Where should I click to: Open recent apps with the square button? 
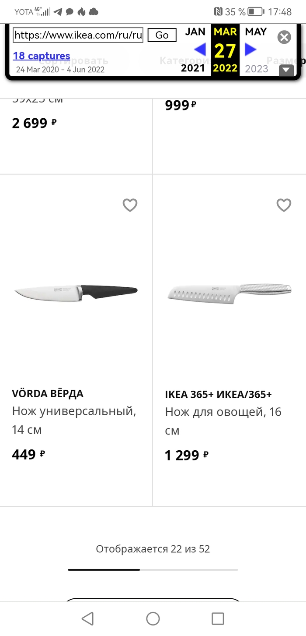(218, 618)
